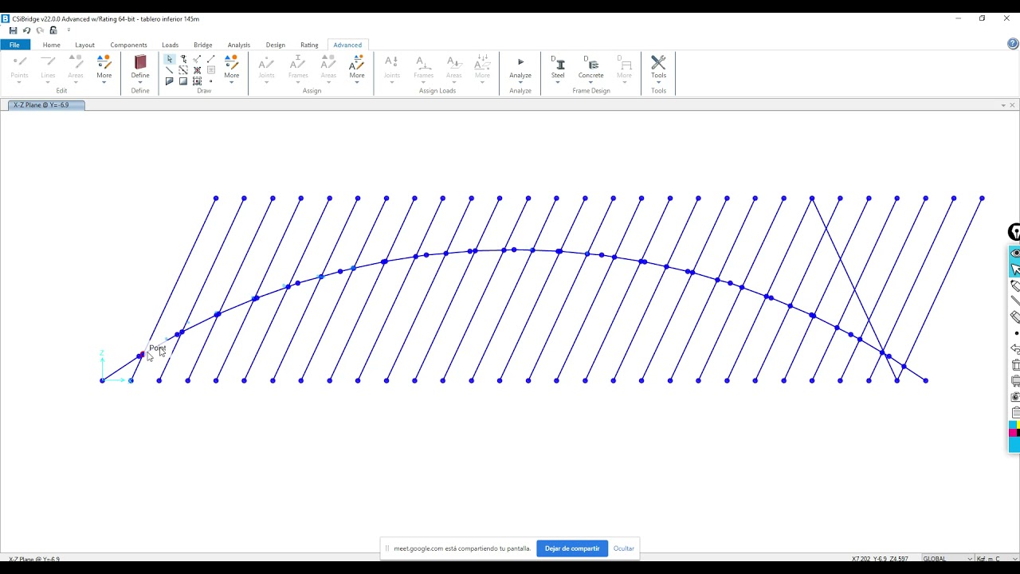Screen dimensions: 1020x574
Task: Switch to the Analysis ribbon tab
Action: point(238,45)
